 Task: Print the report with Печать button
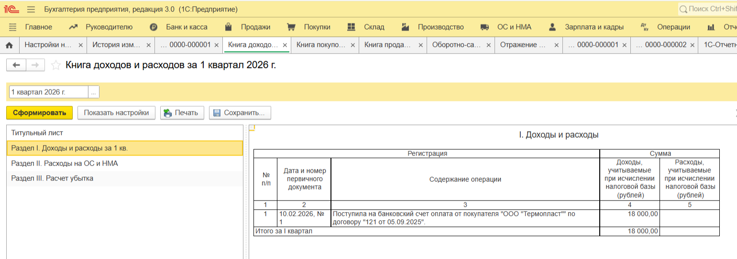point(182,113)
